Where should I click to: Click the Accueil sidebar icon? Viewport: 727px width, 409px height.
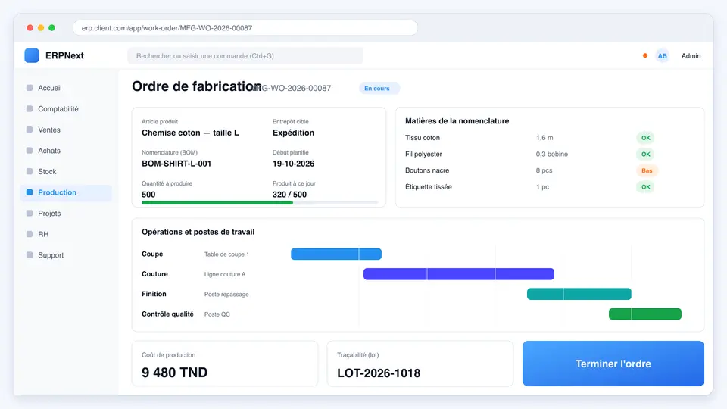[x=30, y=88]
